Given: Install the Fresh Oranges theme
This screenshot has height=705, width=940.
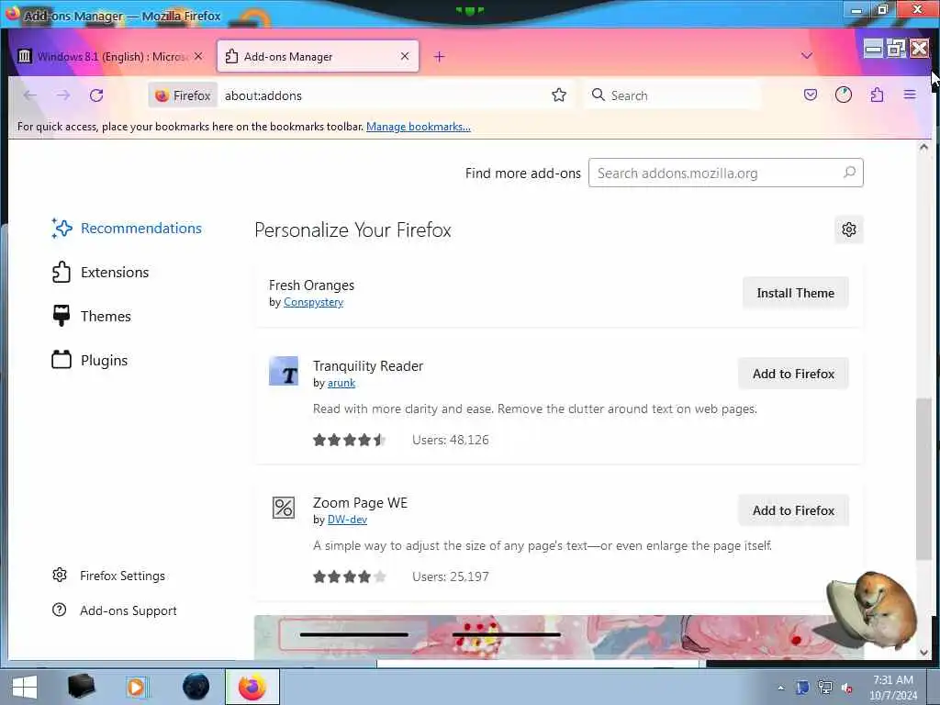Looking at the screenshot, I should [796, 293].
